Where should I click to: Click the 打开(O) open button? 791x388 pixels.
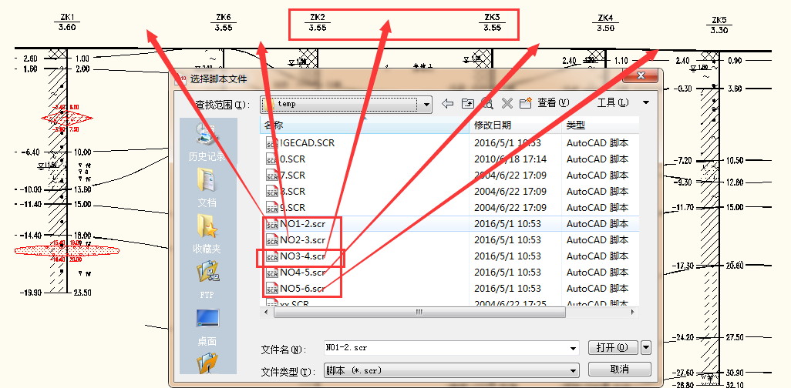tap(612, 348)
